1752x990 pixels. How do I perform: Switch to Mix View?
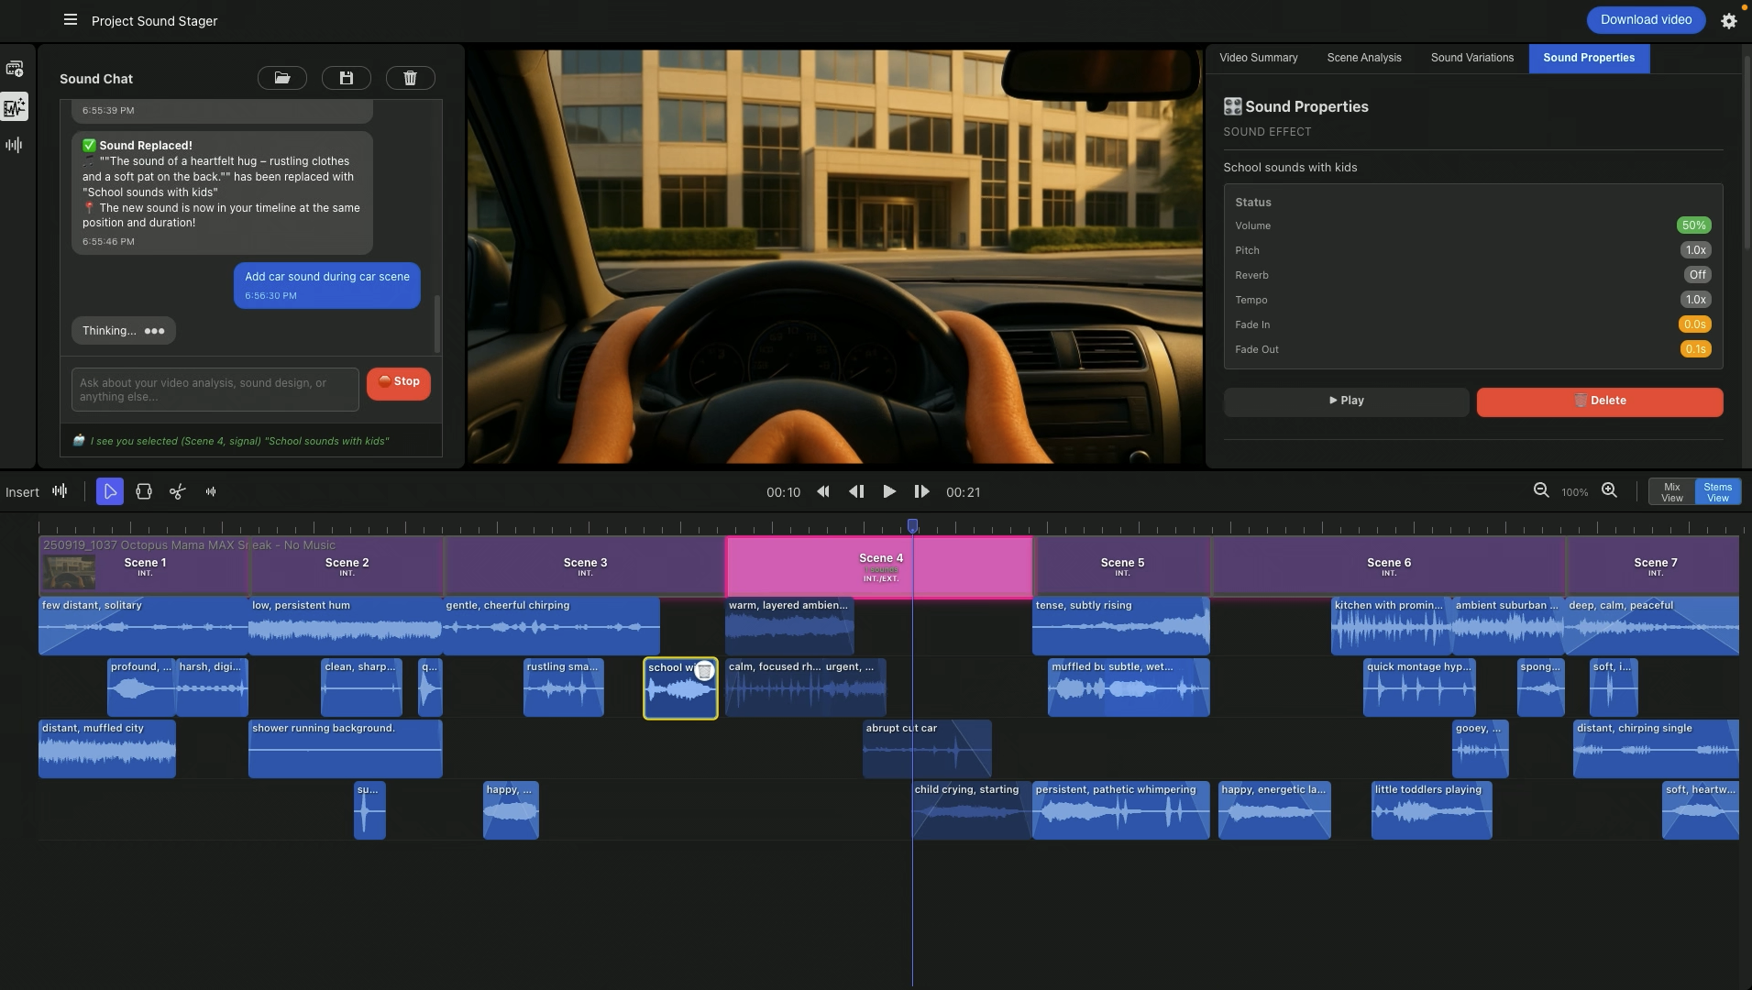tap(1671, 492)
